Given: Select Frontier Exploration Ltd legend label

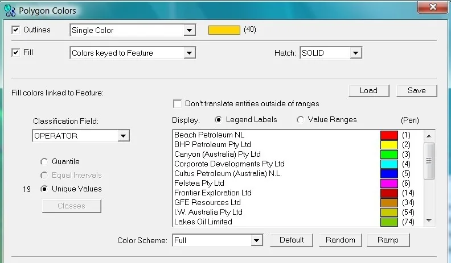Looking at the screenshot, I should coord(213,193).
